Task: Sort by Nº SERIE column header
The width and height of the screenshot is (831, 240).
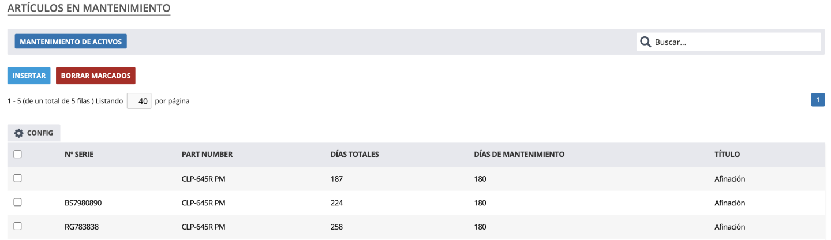Action: [x=79, y=155]
